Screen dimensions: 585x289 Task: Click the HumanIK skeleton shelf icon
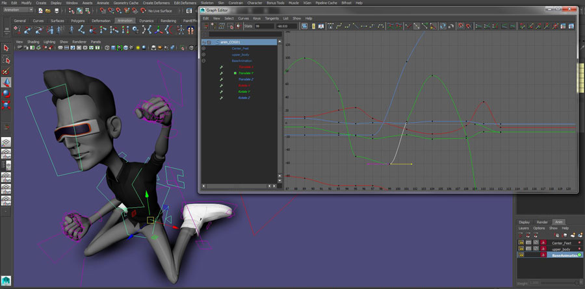click(x=181, y=29)
